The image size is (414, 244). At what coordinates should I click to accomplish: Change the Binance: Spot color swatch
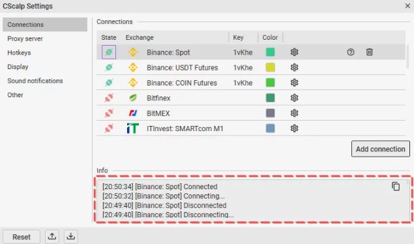pyautogui.click(x=270, y=52)
